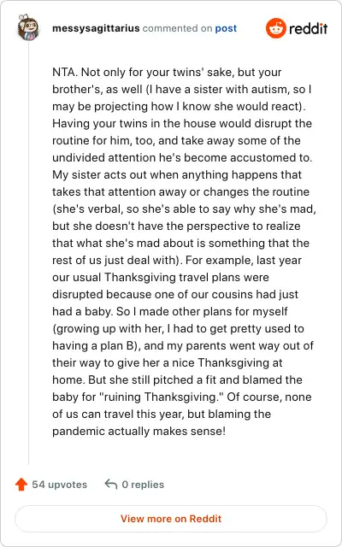
Task: Follow the blue 'post' link
Action: pos(226,28)
